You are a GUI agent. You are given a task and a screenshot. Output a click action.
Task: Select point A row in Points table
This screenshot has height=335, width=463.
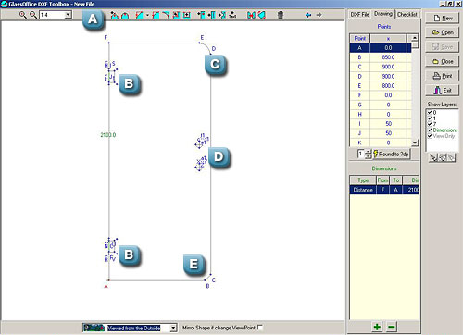(381, 48)
